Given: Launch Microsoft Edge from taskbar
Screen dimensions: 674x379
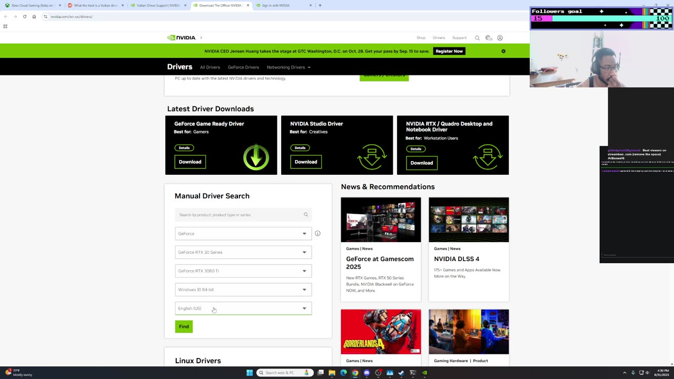Looking at the screenshot, I should (343, 373).
